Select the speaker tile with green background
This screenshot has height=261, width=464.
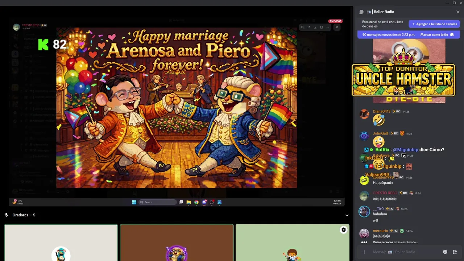pos(293,243)
